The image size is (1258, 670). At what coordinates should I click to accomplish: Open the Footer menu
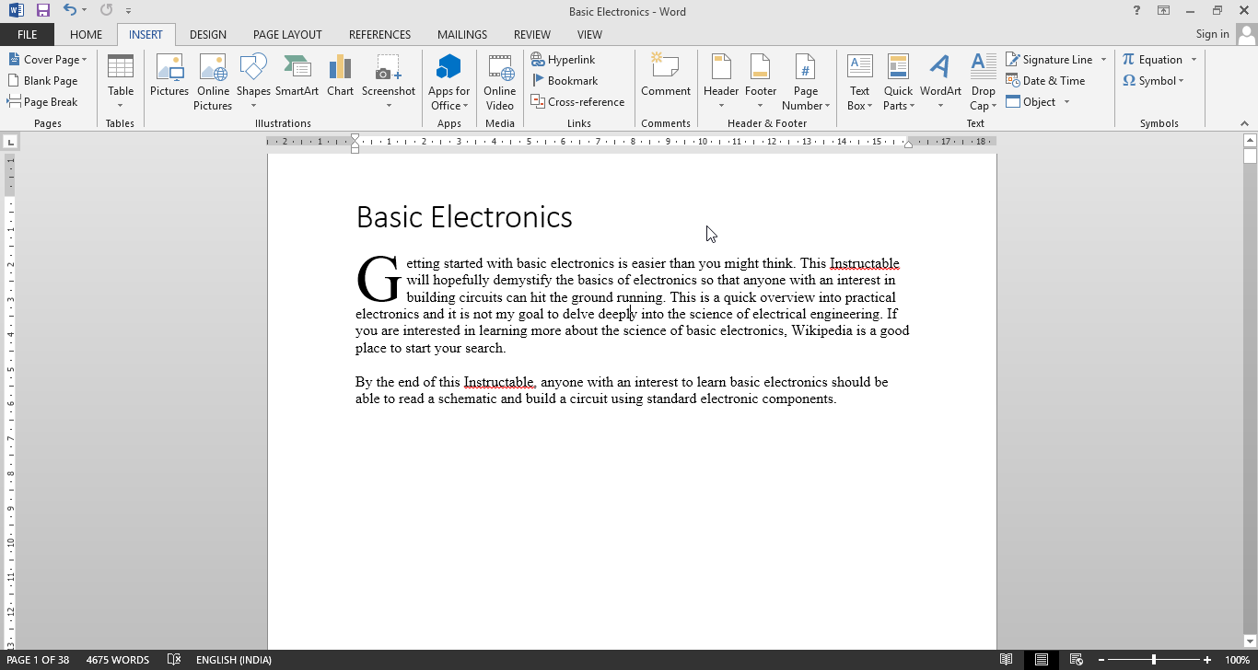pos(761,82)
